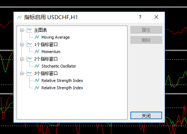The image size is (187, 134).
Task: Collapse the 主图表 tree node
Action: 22,30
